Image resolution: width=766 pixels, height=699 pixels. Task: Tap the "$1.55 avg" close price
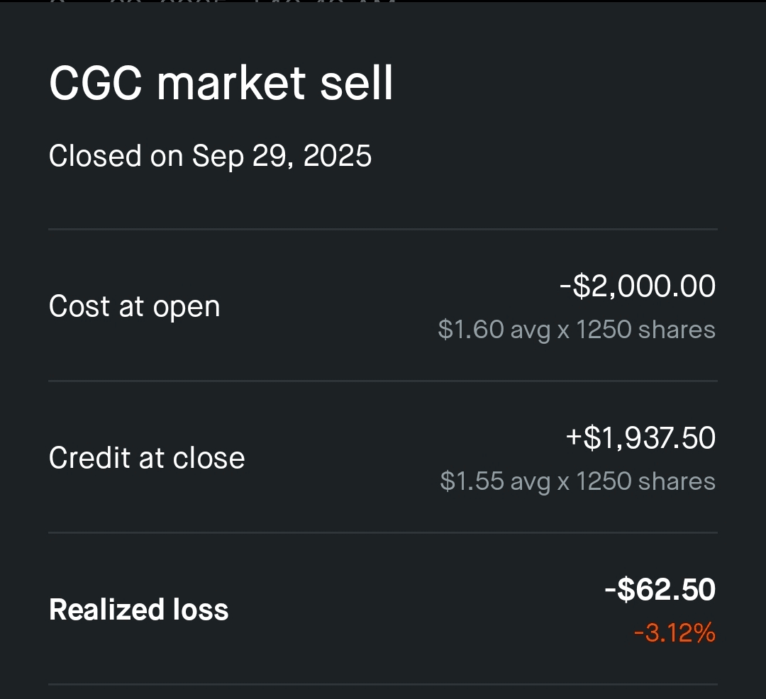point(495,482)
